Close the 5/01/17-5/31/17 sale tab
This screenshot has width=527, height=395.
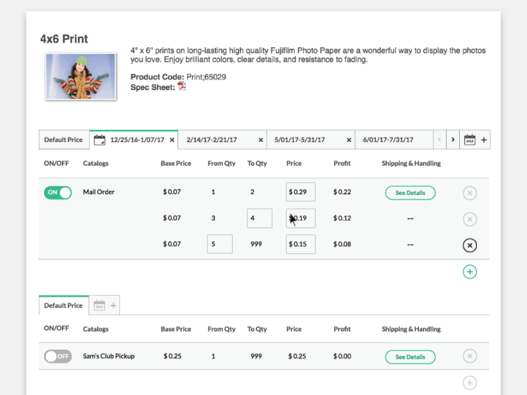tap(349, 140)
